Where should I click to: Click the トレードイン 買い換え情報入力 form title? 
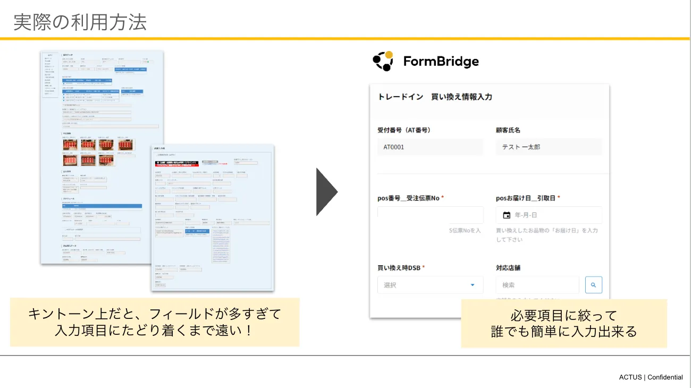coord(435,97)
